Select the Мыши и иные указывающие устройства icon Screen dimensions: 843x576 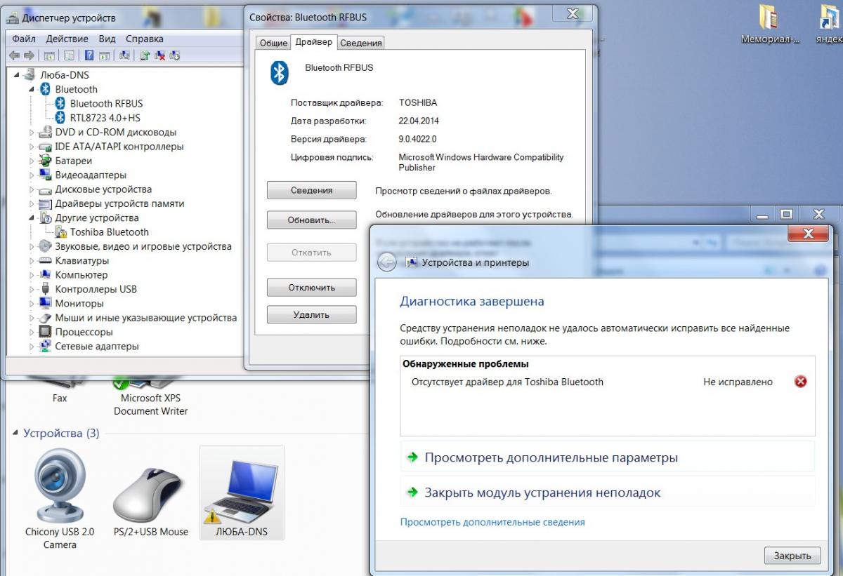pos(45,318)
